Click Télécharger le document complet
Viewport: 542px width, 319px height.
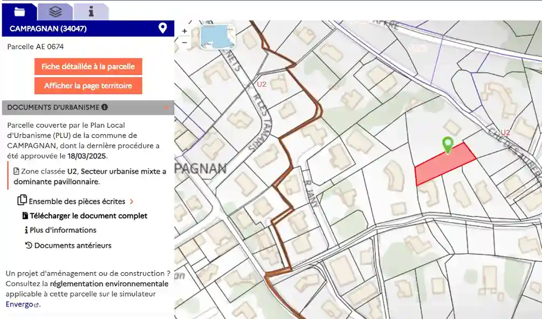coord(88,216)
